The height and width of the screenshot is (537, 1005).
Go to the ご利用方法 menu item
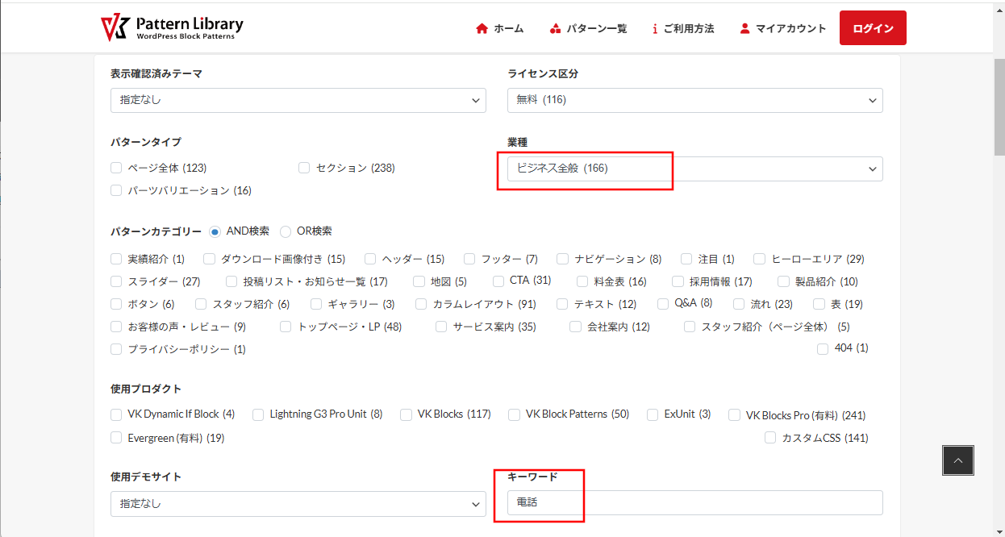(x=688, y=28)
